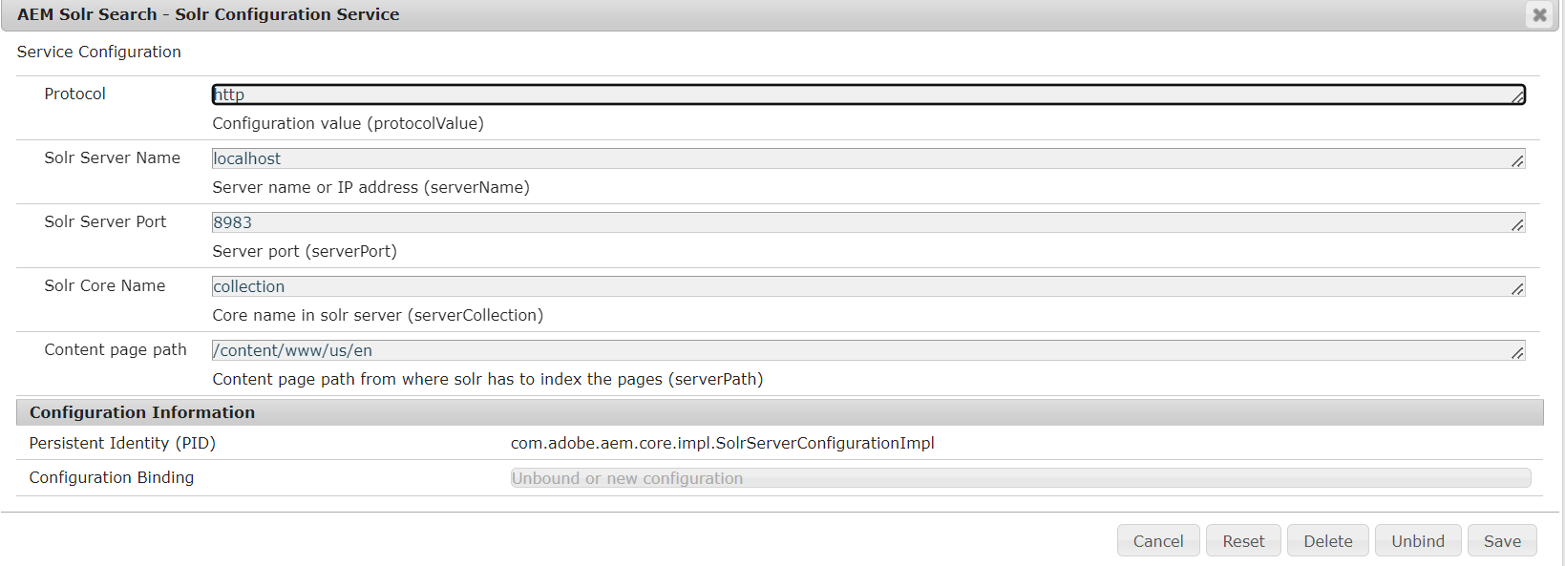1565x566 pixels.
Task: Select the Solr Server Port field
Action: click(868, 222)
